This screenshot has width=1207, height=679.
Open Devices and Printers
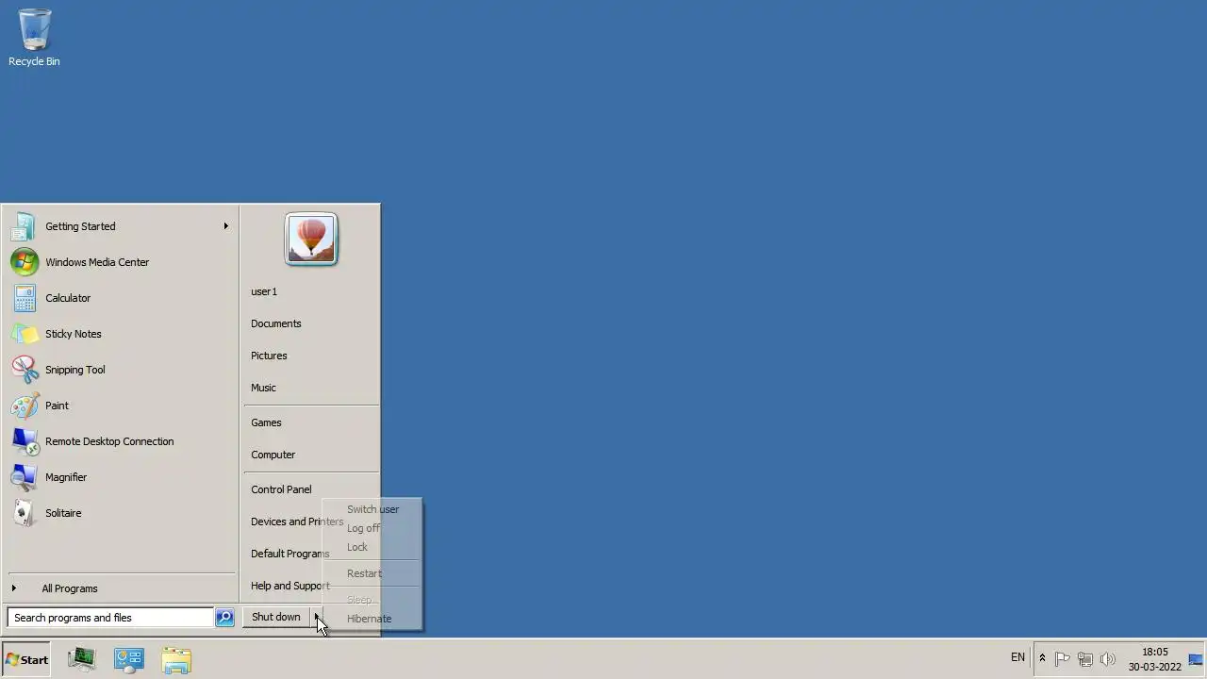pyautogui.click(x=296, y=522)
